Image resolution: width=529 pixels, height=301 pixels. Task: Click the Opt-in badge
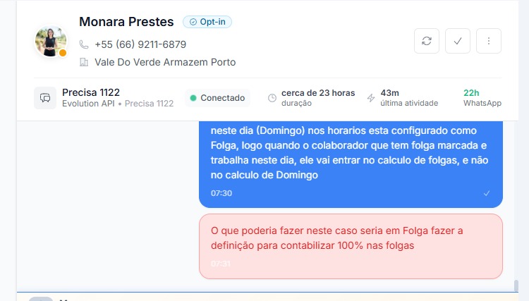point(207,22)
